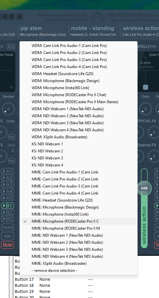Screen dimensions: 159x298
Task: Disable the active B1 bus button
Action: point(7,206)
